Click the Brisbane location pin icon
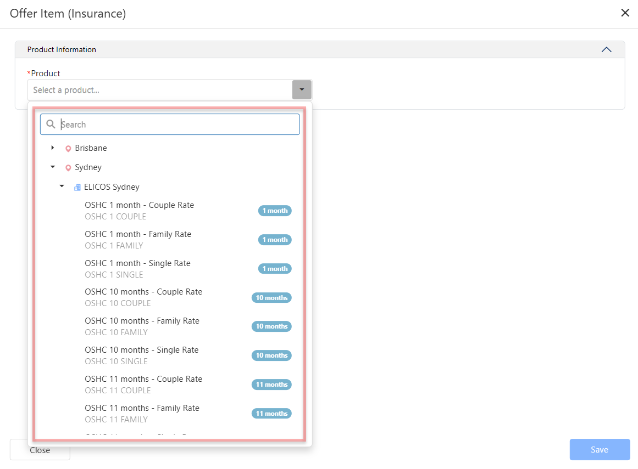This screenshot has width=638, height=469. pos(68,149)
